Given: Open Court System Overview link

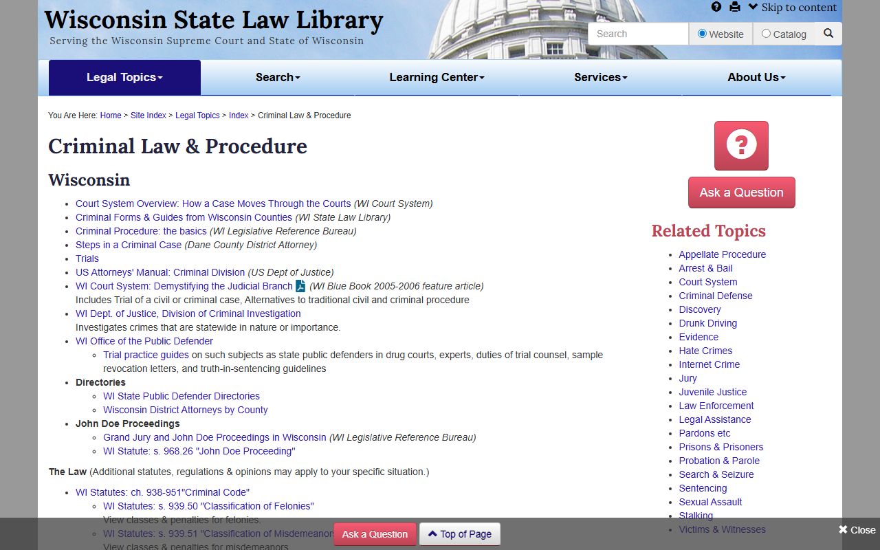Looking at the screenshot, I should tap(213, 203).
